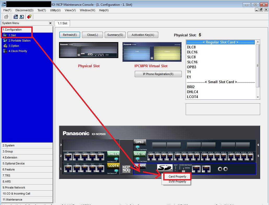The image size is (269, 205).
Task: Open the File(F) menu
Action: [7, 10]
